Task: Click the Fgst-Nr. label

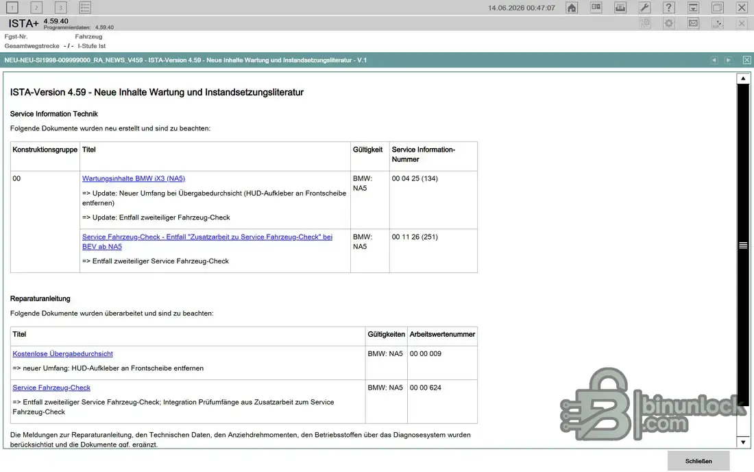Action: 16,36
